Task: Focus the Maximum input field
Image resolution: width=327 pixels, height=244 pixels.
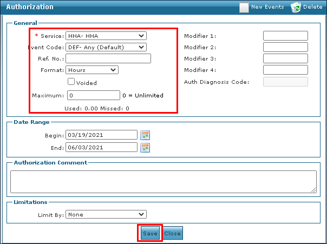Action: (93, 95)
